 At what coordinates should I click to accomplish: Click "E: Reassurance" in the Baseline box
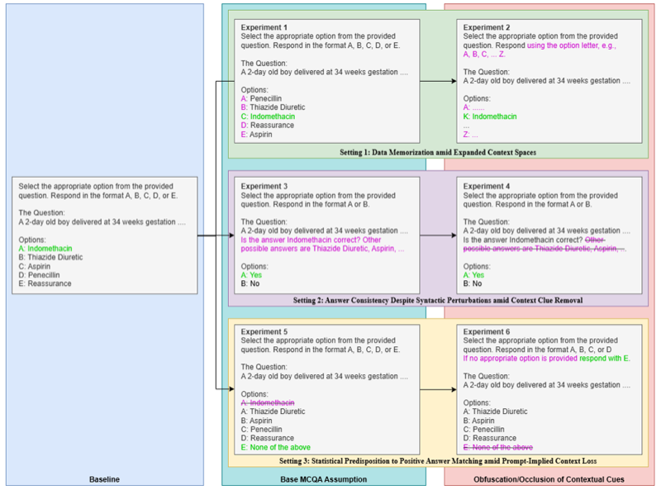point(45,283)
